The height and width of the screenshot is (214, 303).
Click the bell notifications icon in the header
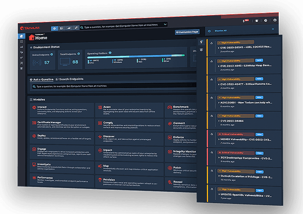pos(257,21)
